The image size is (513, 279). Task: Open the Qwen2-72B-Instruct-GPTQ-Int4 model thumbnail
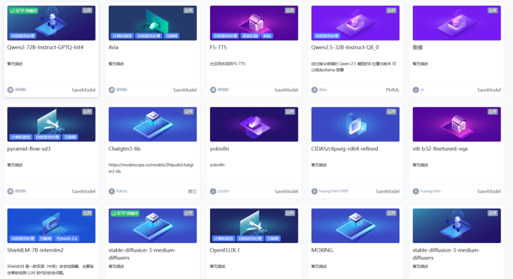coord(51,23)
